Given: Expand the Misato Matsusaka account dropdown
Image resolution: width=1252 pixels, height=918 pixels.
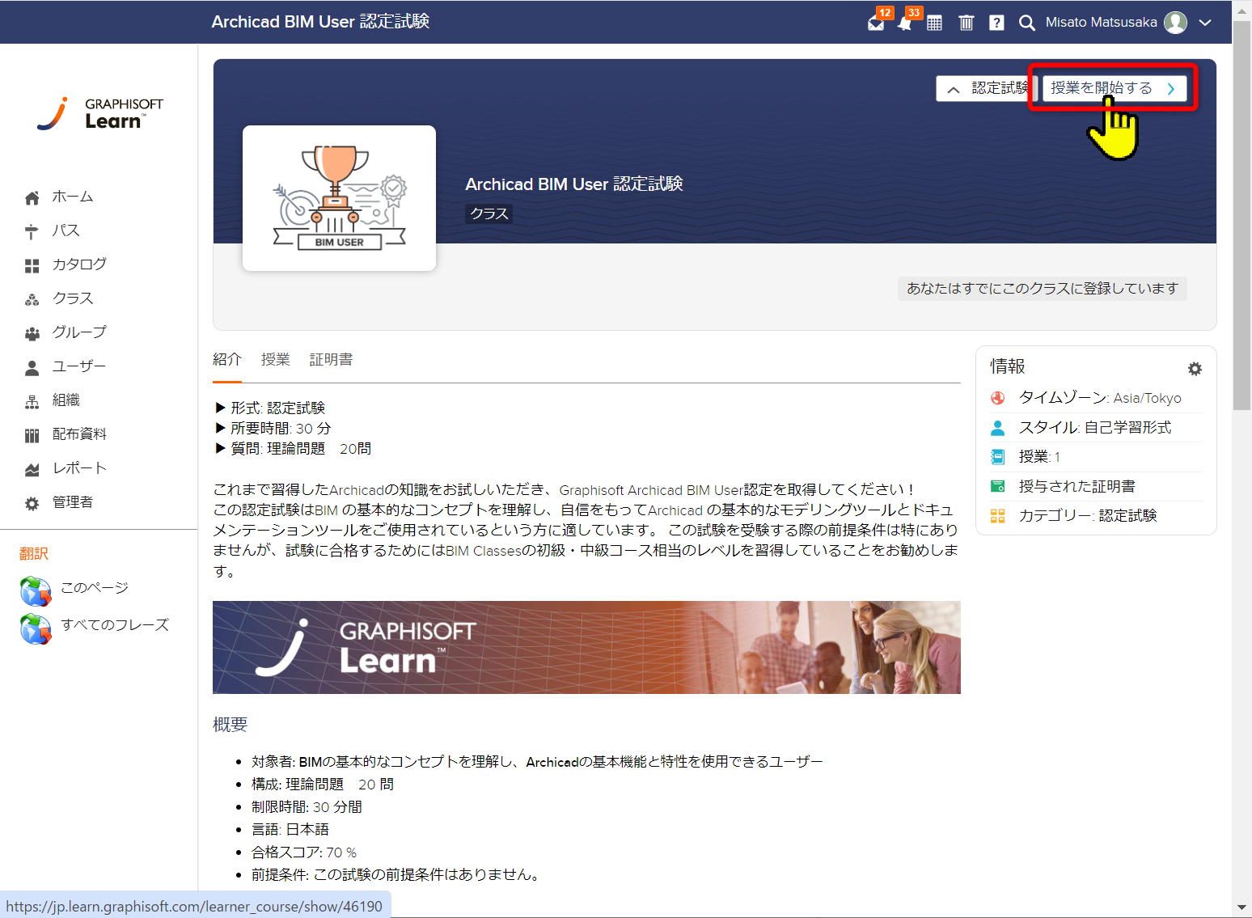Looking at the screenshot, I should (x=1205, y=23).
